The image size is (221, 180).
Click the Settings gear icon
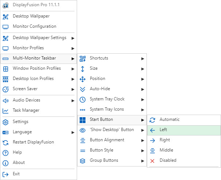pyautogui.click(x=5, y=122)
